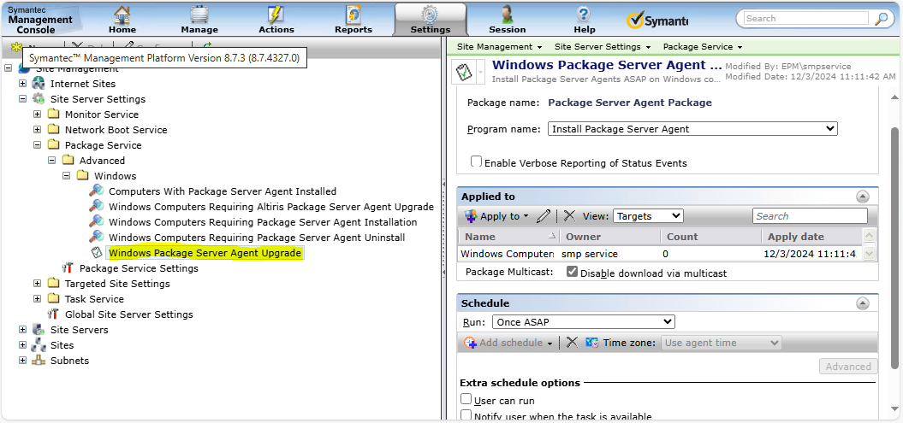This screenshot has width=903, height=423.
Task: Click the Site Server Settings gear icon
Action: tap(39, 99)
